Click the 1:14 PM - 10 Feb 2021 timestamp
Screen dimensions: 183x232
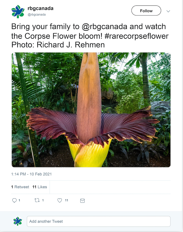pyautogui.click(x=31, y=174)
